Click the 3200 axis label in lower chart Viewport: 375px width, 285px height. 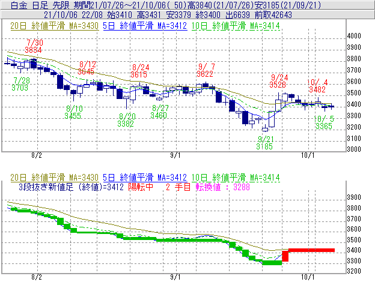click(354, 271)
